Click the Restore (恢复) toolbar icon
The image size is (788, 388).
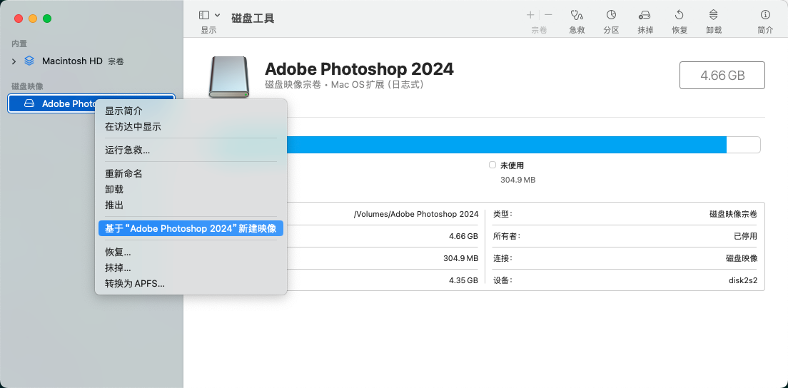click(680, 15)
